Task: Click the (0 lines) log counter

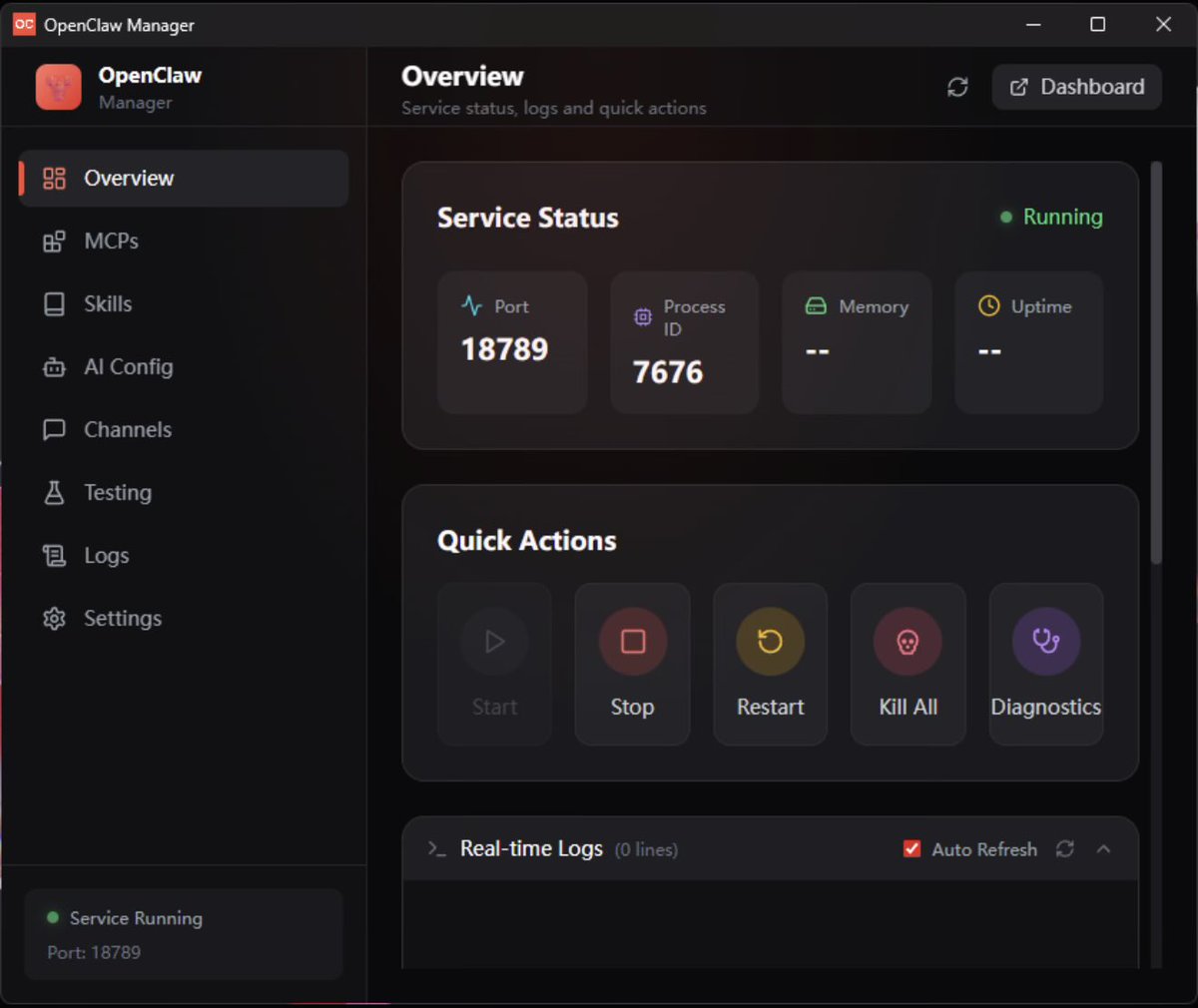Action: tap(646, 849)
